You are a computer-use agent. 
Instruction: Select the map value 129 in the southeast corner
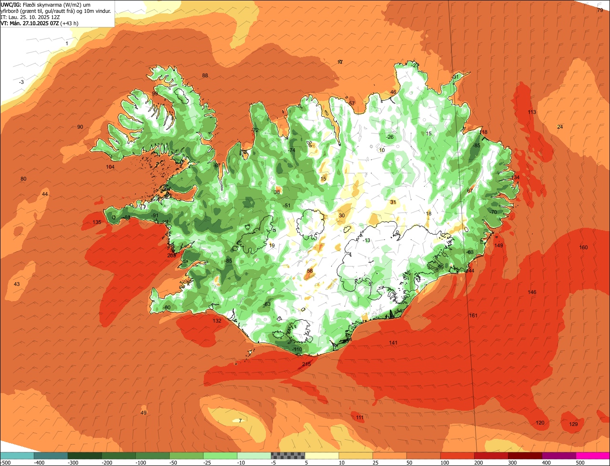[573, 425]
